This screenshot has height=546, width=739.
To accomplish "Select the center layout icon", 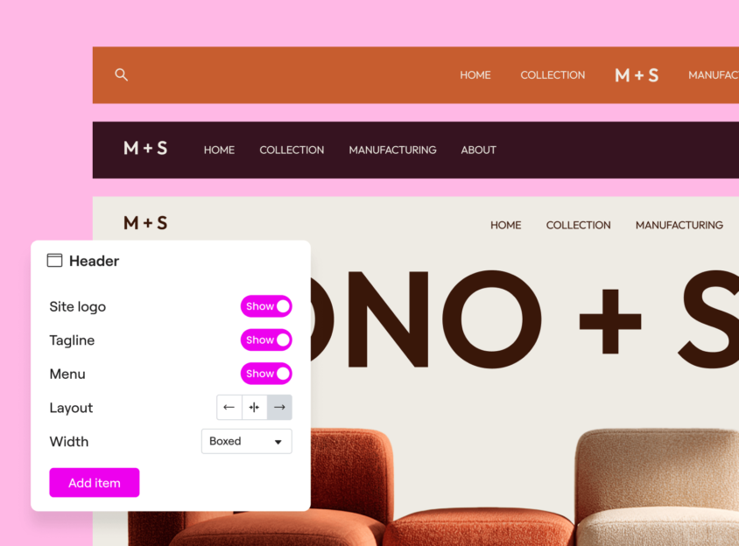I will 255,407.
